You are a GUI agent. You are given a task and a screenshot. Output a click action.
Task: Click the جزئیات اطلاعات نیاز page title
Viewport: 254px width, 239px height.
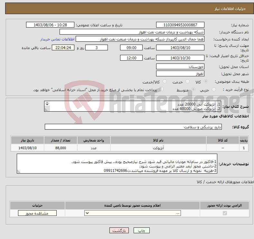[x=230, y=9]
